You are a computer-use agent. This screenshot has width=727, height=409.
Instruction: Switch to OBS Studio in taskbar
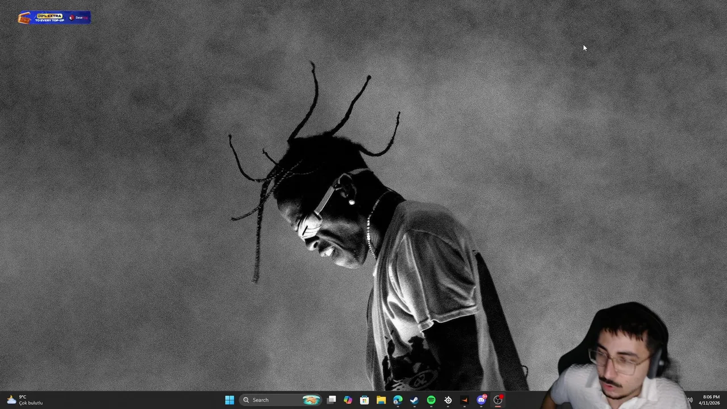click(x=498, y=400)
